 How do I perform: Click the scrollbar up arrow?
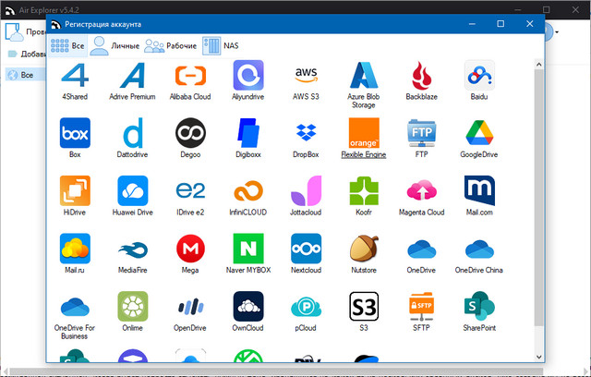(538, 65)
